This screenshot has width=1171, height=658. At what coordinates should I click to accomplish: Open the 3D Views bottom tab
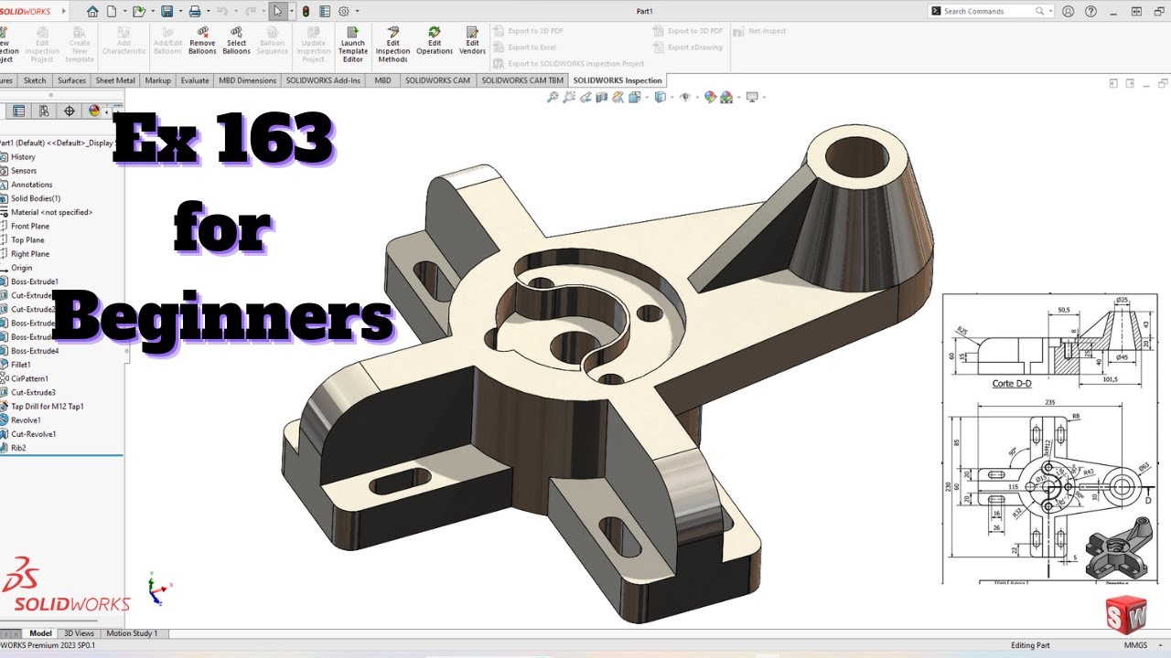pos(78,633)
